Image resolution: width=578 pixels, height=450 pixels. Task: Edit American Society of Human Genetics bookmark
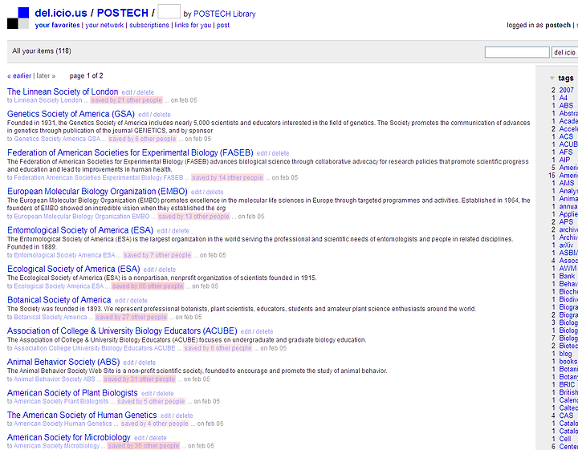pyautogui.click(x=165, y=416)
